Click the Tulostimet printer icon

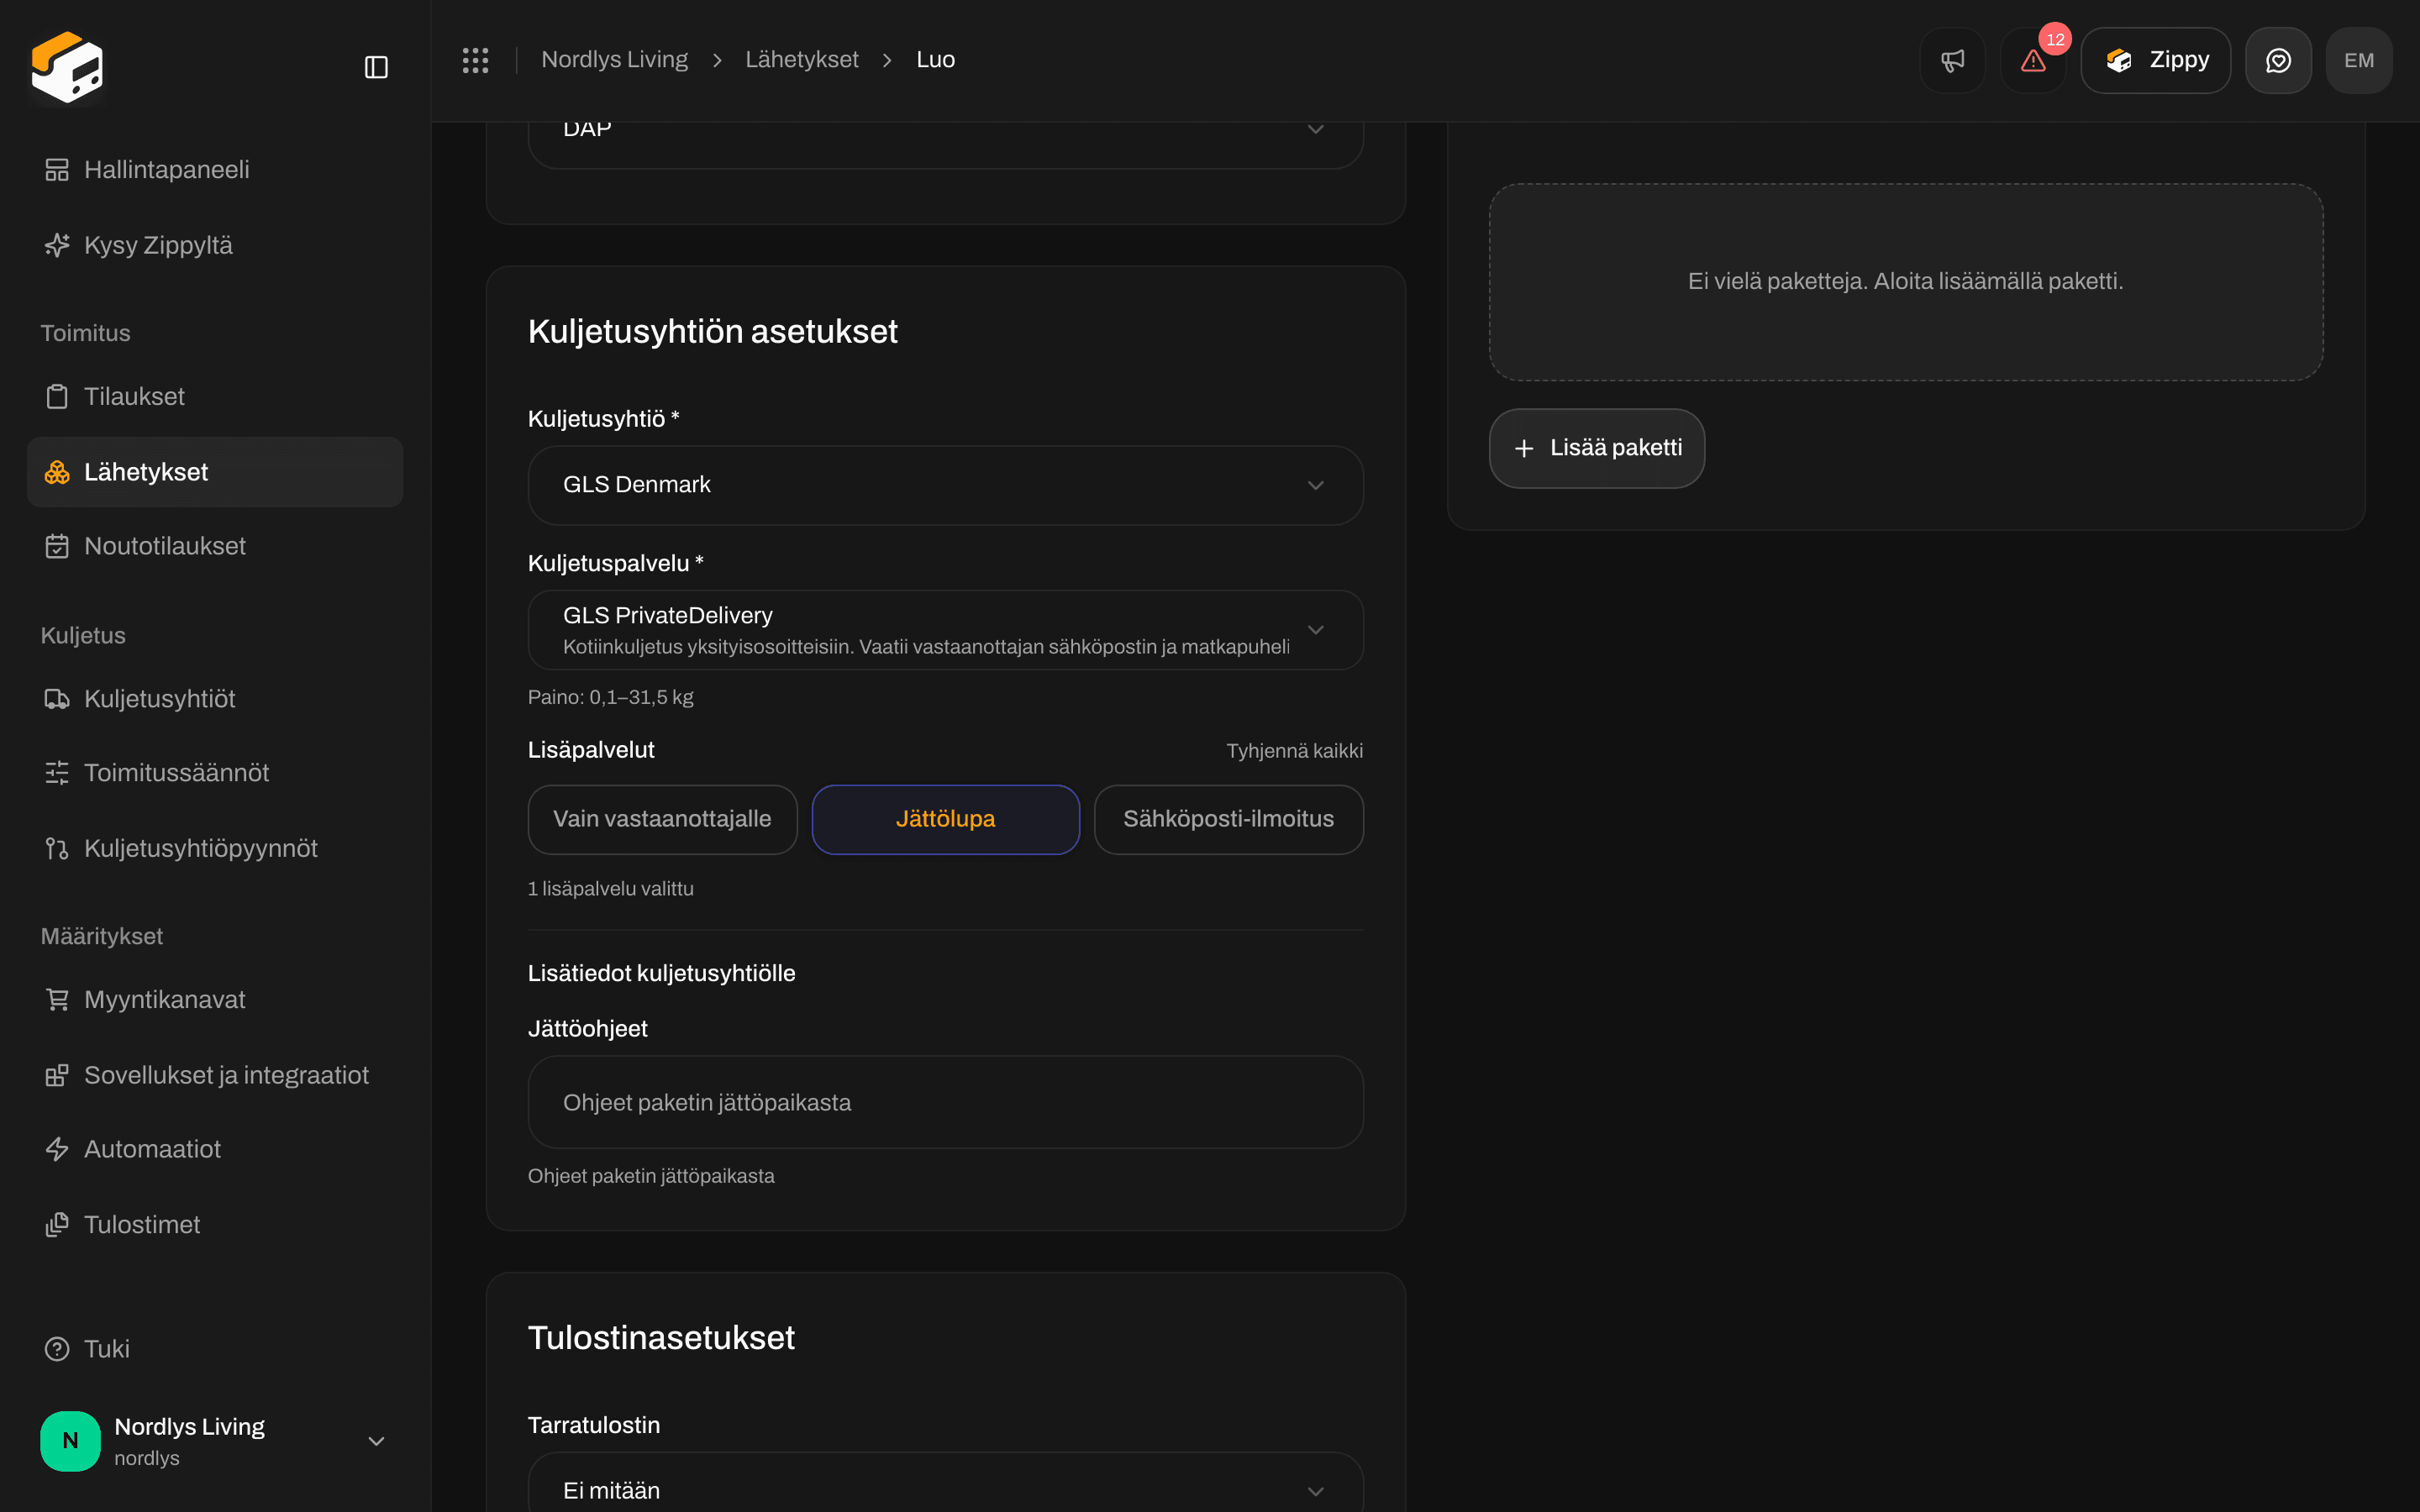click(57, 1225)
